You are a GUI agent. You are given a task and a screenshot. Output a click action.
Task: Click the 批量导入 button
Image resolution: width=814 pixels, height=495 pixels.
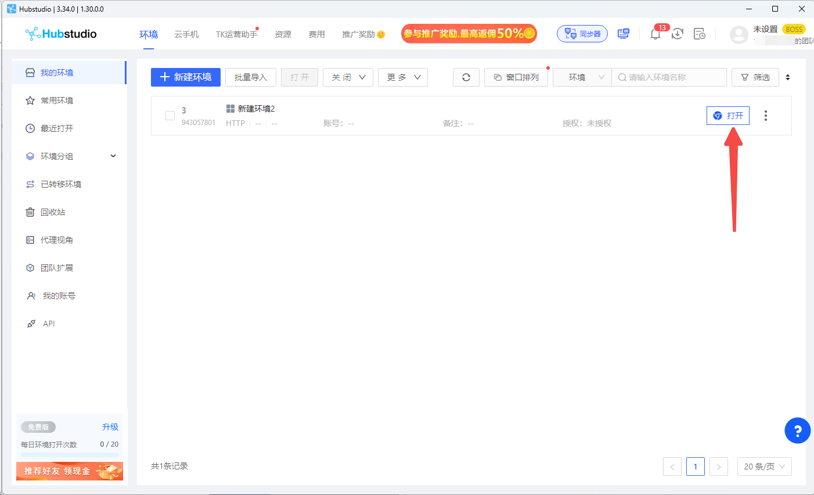[x=251, y=77]
